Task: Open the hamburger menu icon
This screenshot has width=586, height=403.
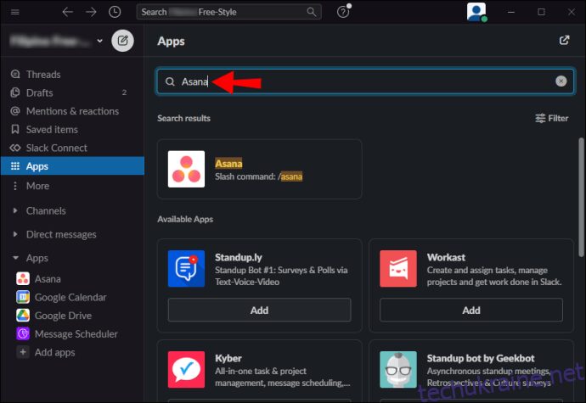Action: click(x=15, y=12)
